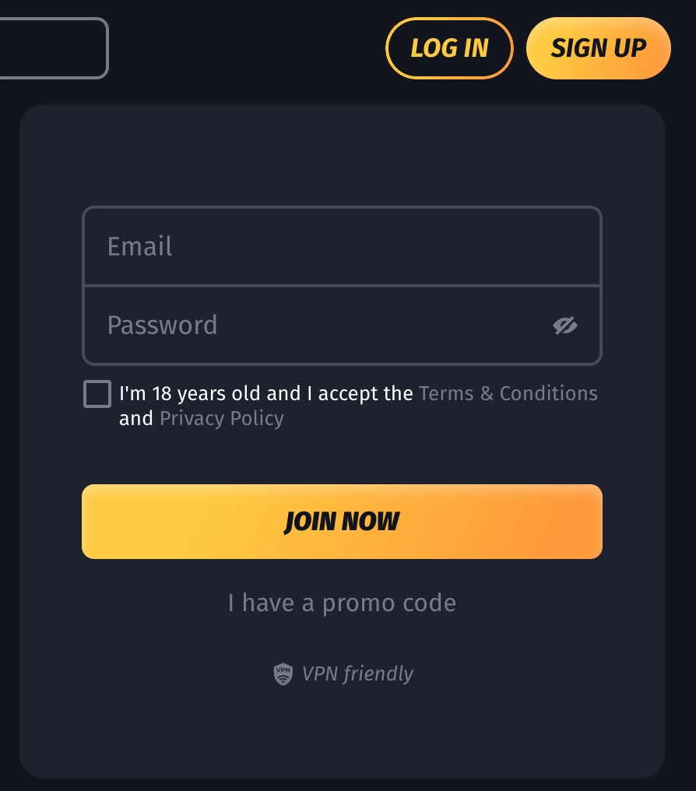Image resolution: width=696 pixels, height=791 pixels.
Task: Click the SIGN UP button
Action: click(598, 48)
